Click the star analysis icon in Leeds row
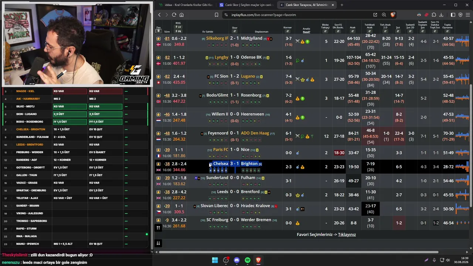The width and height of the screenshot is (473, 266). (297, 195)
